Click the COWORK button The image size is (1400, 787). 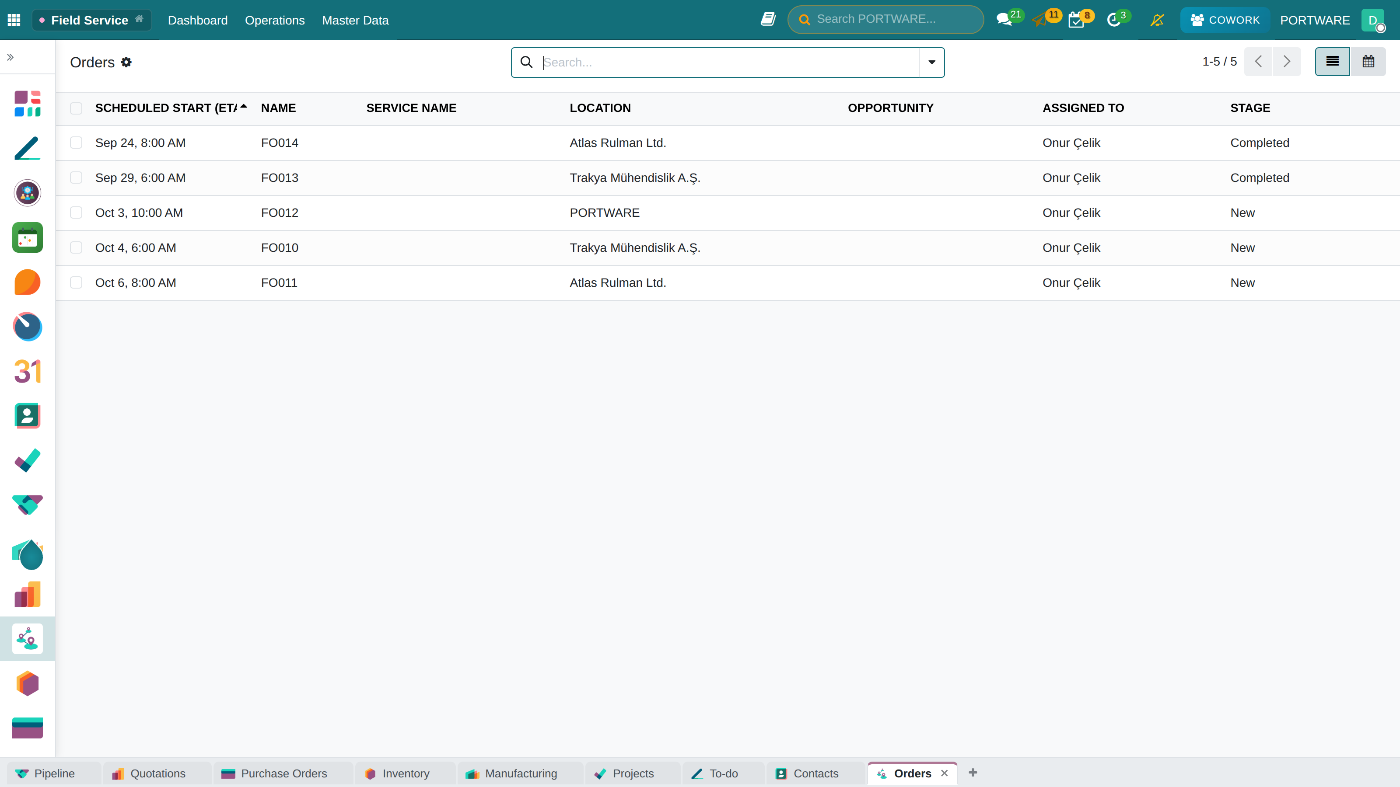click(1225, 20)
